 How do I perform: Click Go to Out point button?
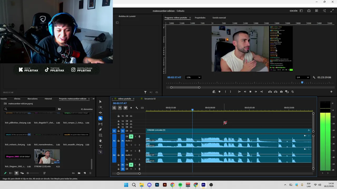(261, 92)
